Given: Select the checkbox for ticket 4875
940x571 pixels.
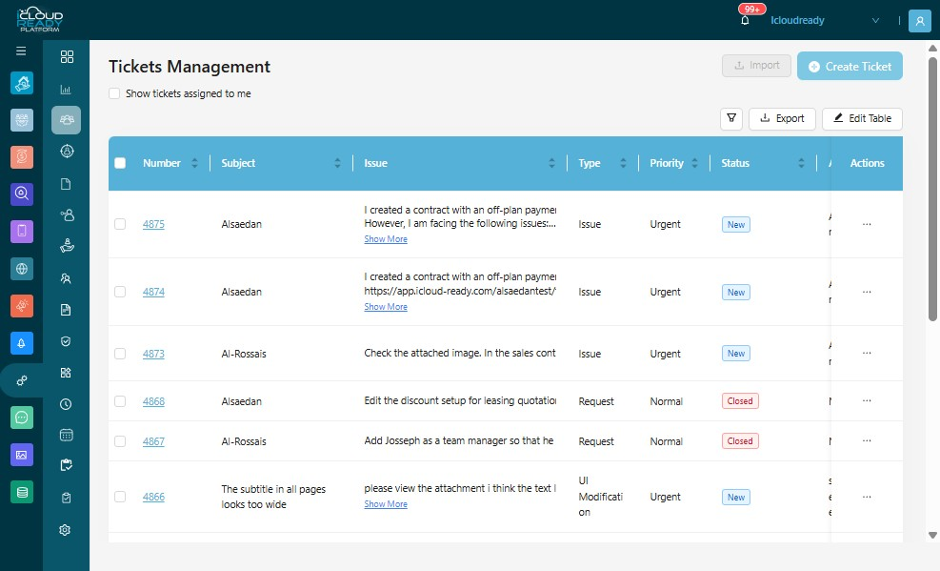Looking at the screenshot, I should point(120,224).
